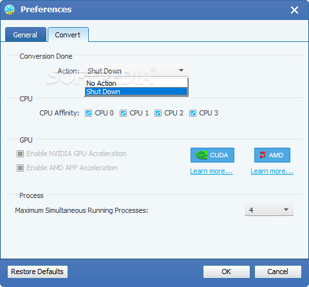Click the app logo icon in title bar
This screenshot has height=287, width=309.
tap(10, 10)
